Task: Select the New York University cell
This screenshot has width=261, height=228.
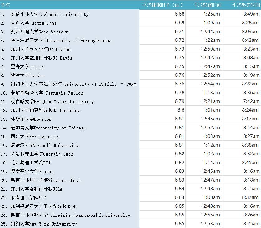Action: pos(44,224)
